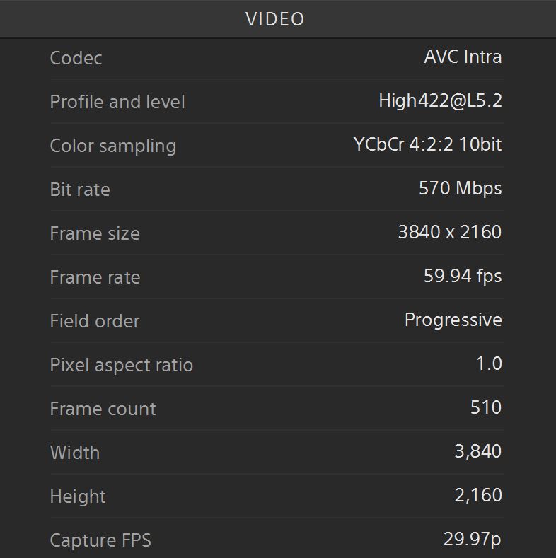The width and height of the screenshot is (556, 558).
Task: Click the Frame rate label
Action: 95,277
